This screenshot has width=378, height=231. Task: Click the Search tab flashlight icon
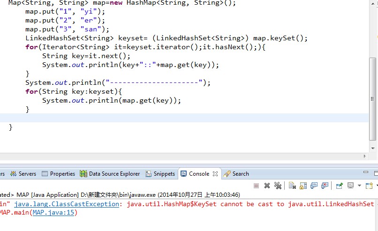(x=227, y=174)
